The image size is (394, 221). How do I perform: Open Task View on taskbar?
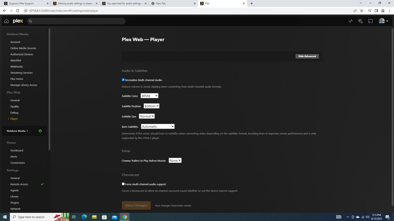tap(74, 217)
